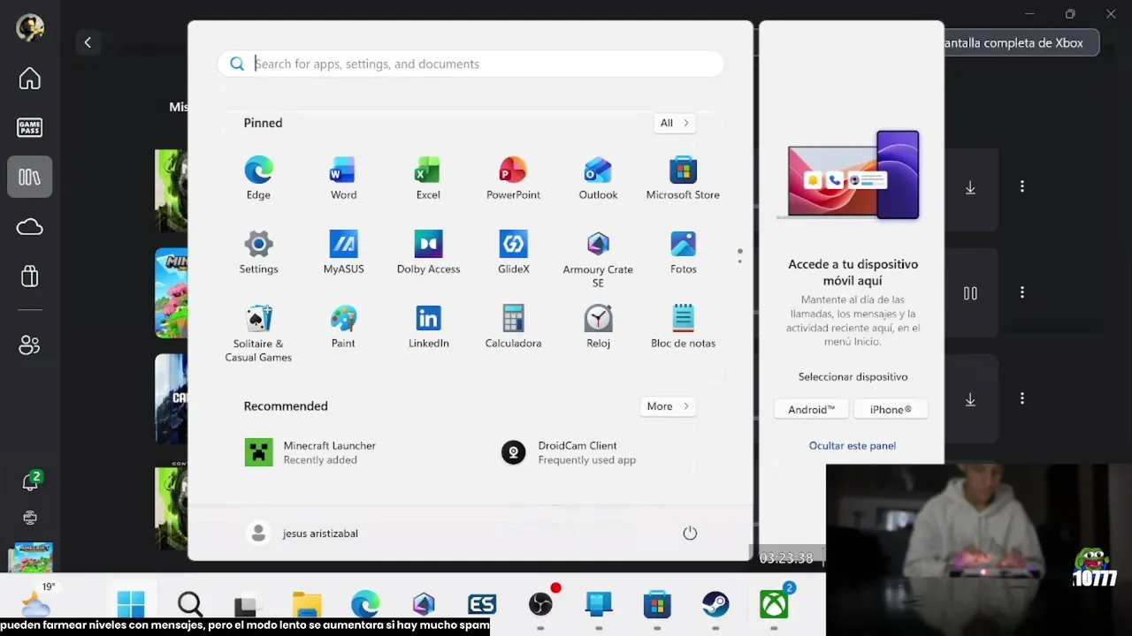Open File Explorer on taskbar
This screenshot has width=1132, height=636.
307,605
